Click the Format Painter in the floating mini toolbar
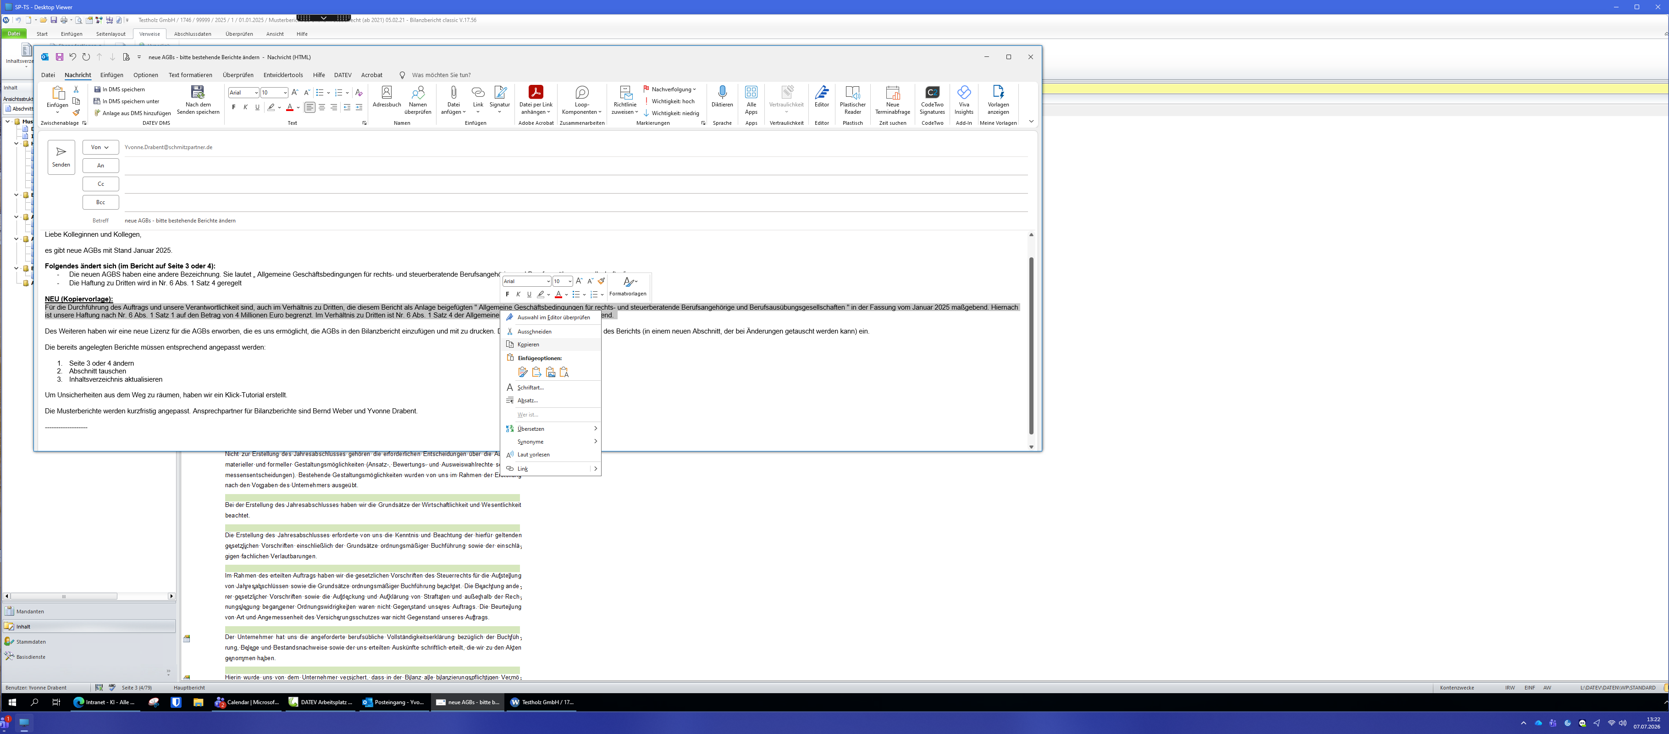Screen dimensions: 1669x734 [x=601, y=281]
